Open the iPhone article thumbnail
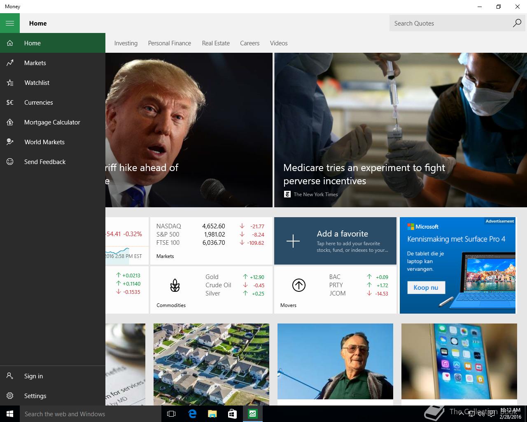The image size is (527, 422). click(459, 361)
